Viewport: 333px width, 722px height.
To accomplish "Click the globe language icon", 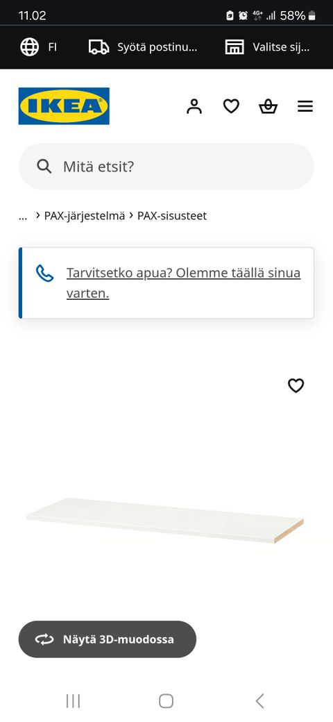I will point(29,47).
